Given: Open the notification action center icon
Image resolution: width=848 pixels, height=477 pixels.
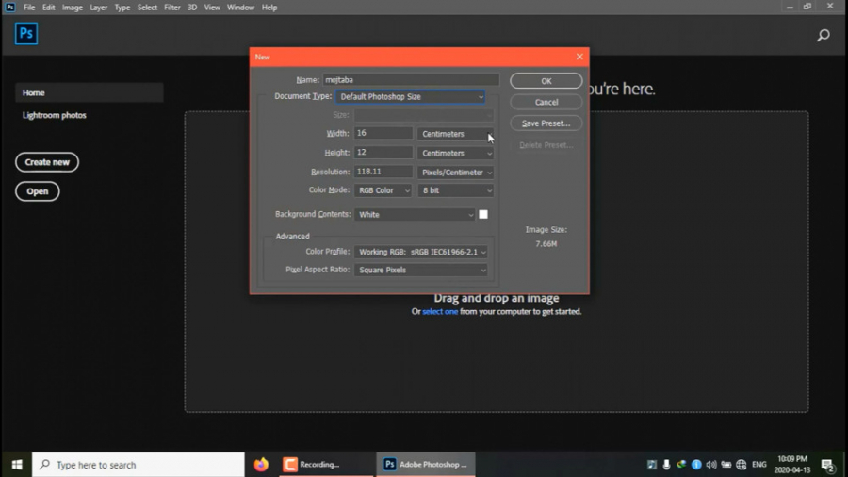Looking at the screenshot, I should (x=827, y=465).
